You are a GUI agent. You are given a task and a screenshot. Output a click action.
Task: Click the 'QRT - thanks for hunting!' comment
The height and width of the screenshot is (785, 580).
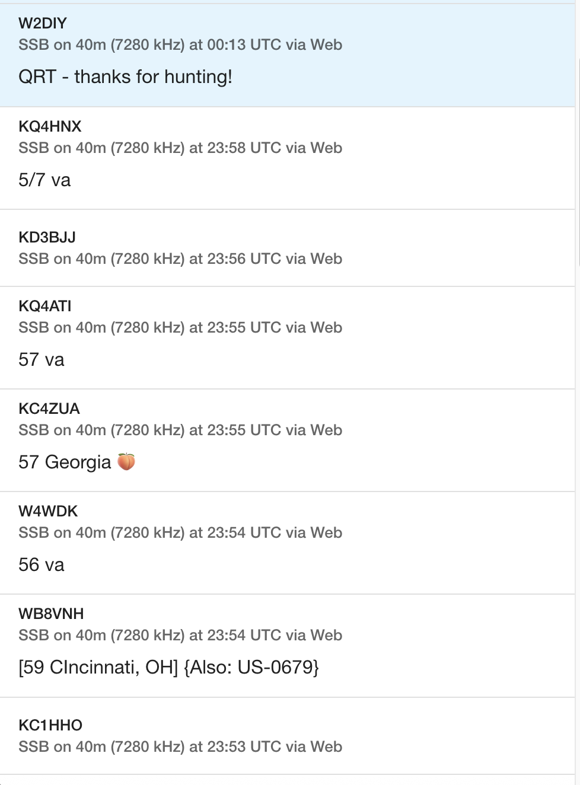coord(125,77)
